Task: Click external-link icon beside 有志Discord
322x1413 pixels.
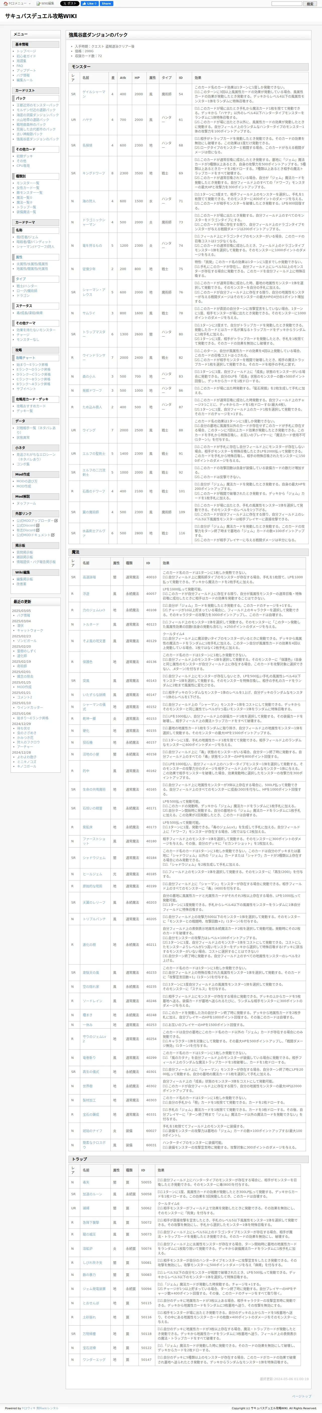Action: (38, 530)
